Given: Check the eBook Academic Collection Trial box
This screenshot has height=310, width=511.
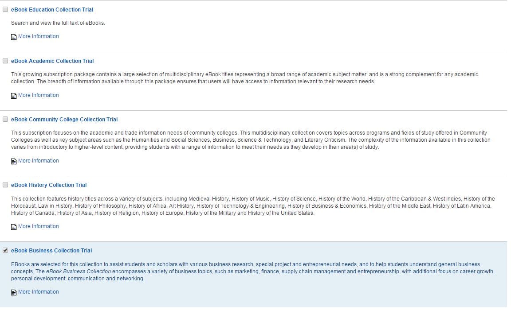Looking at the screenshot, I should pyautogui.click(x=5, y=60).
